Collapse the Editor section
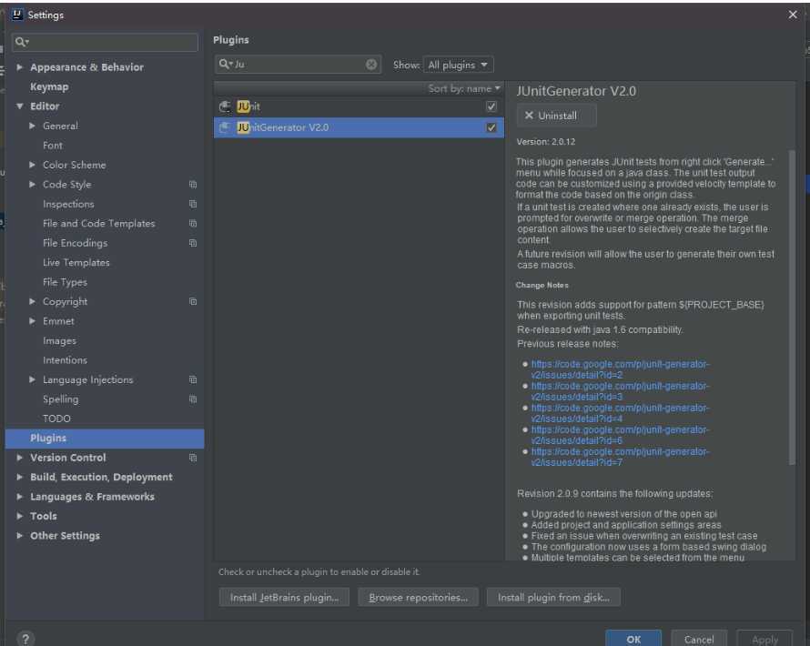The image size is (810, 646). (x=20, y=106)
